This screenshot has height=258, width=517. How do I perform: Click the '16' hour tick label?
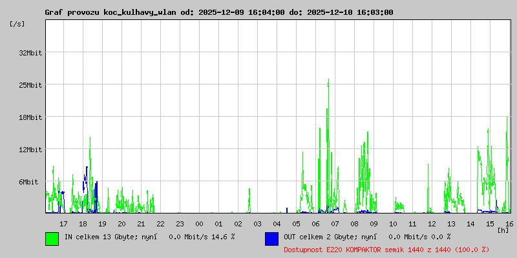click(x=509, y=224)
